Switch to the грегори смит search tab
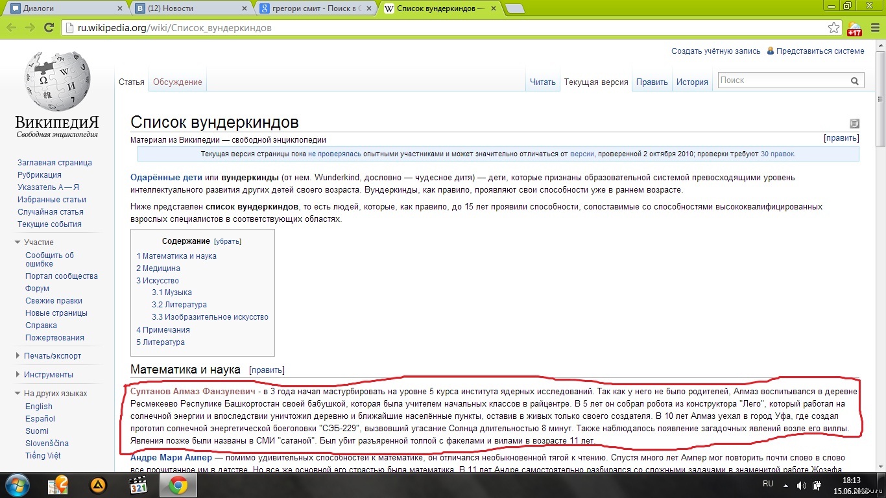 coord(315,8)
